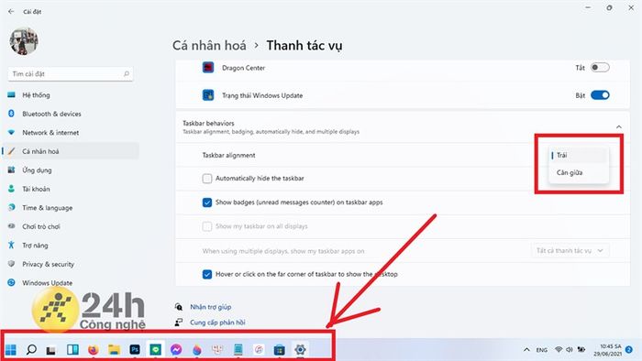The height and width of the screenshot is (361, 642).
Task: Open taskbar Search
Action: point(31,350)
